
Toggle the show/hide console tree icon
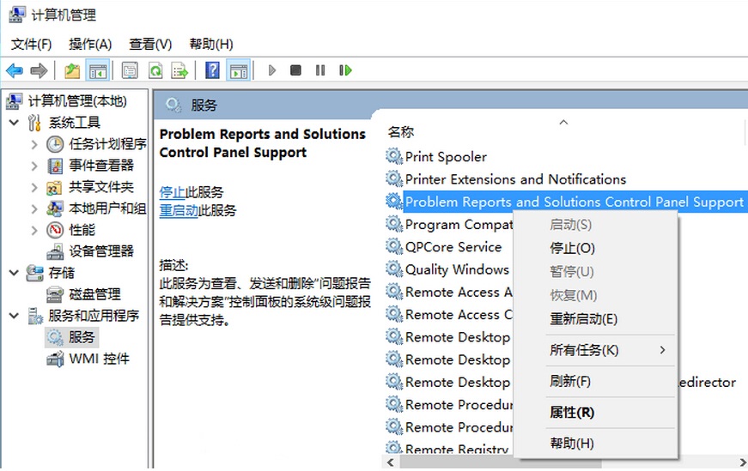pos(97,70)
